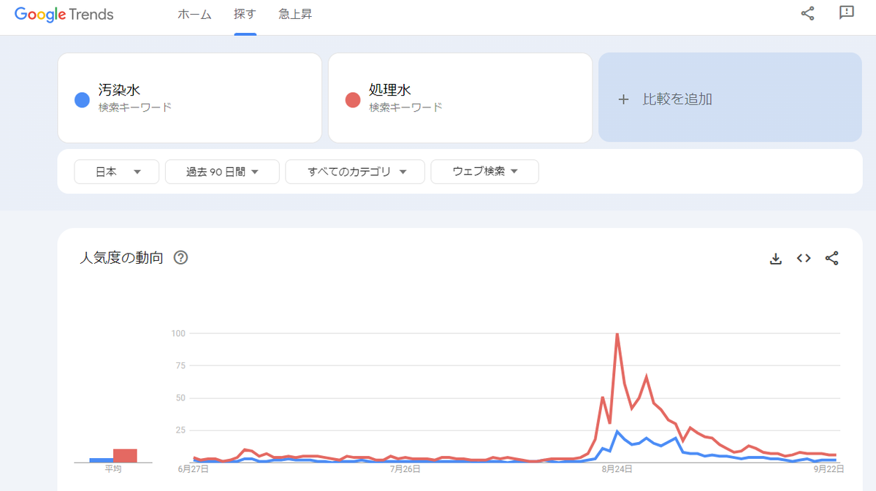Select the 探す tab
Image resolution: width=876 pixels, height=491 pixels.
[x=245, y=15]
